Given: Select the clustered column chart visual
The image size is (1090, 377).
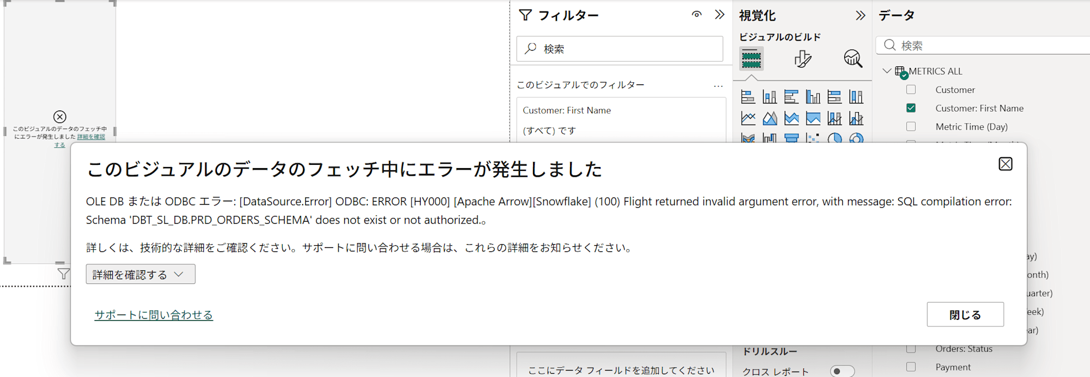Looking at the screenshot, I should [x=813, y=97].
